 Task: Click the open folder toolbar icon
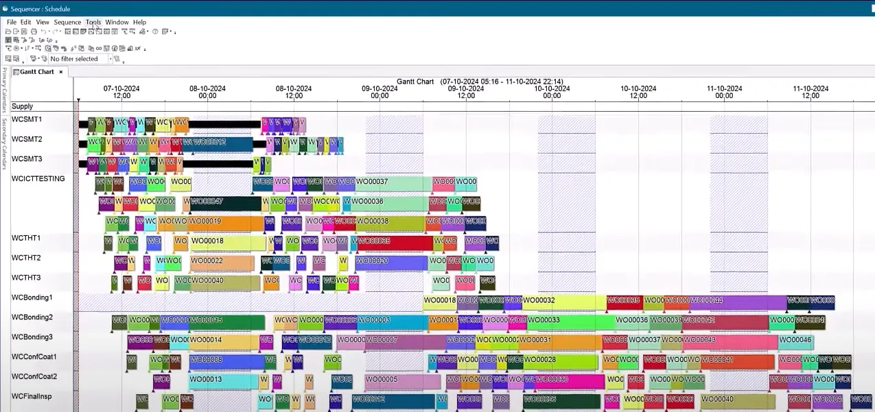click(8, 32)
